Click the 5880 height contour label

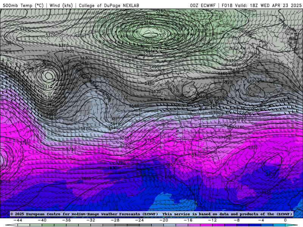170,177
